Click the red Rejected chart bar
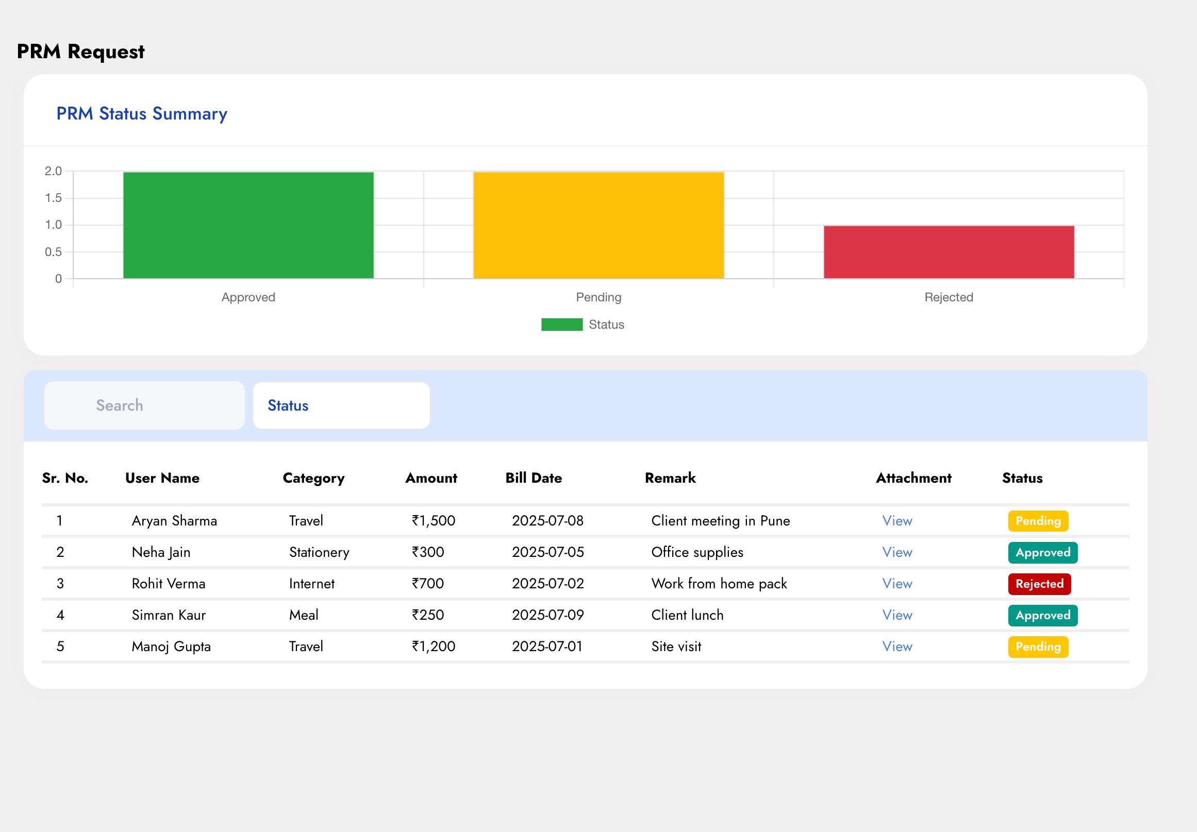 949,252
